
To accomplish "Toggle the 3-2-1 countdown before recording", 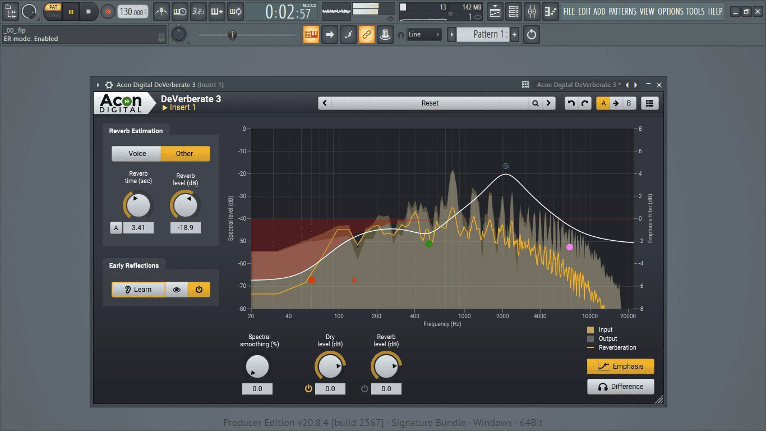I will point(198,11).
